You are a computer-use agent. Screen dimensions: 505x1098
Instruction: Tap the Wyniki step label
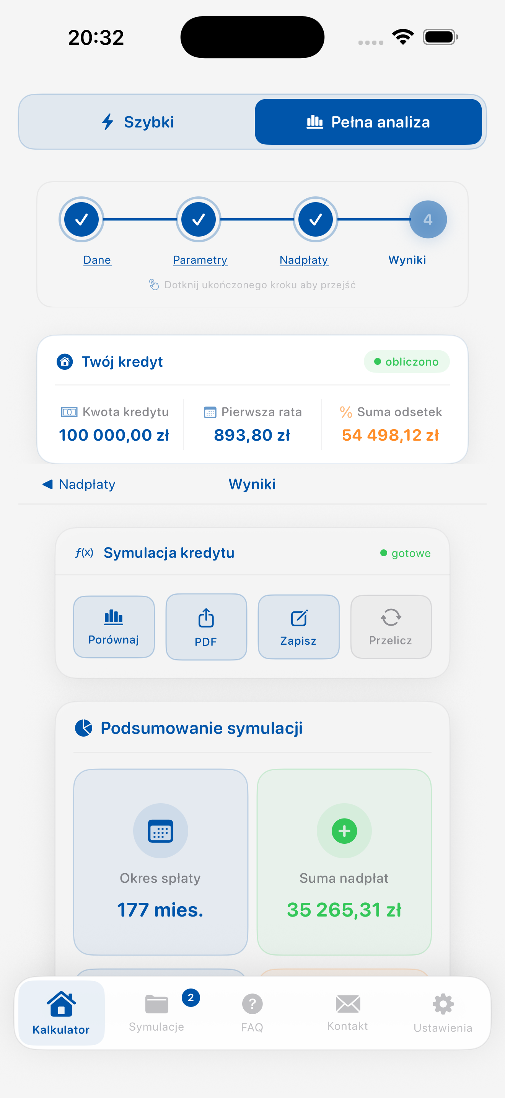pyautogui.click(x=407, y=260)
